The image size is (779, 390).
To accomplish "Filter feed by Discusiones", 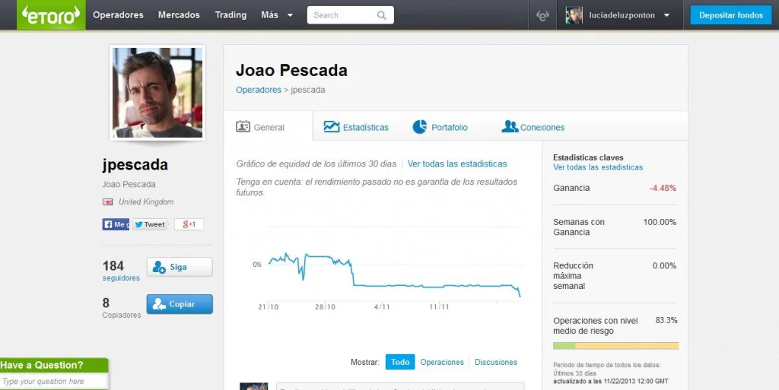I will [496, 362].
